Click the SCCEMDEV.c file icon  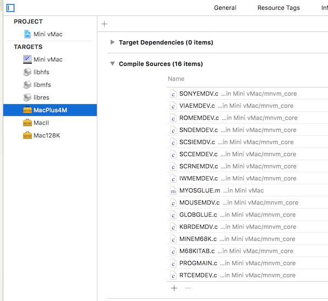click(x=173, y=155)
